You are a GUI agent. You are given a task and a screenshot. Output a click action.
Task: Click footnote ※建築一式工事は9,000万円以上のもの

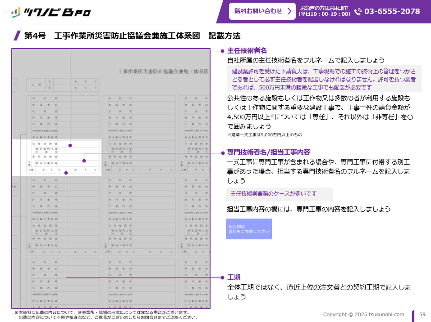(265, 134)
